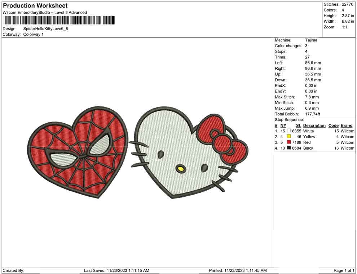357x274 pixels.
Task: Click the 'Page 1 of 1' footer text
Action: (x=344, y=270)
